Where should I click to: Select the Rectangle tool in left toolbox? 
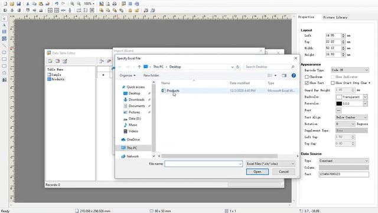point(4,59)
